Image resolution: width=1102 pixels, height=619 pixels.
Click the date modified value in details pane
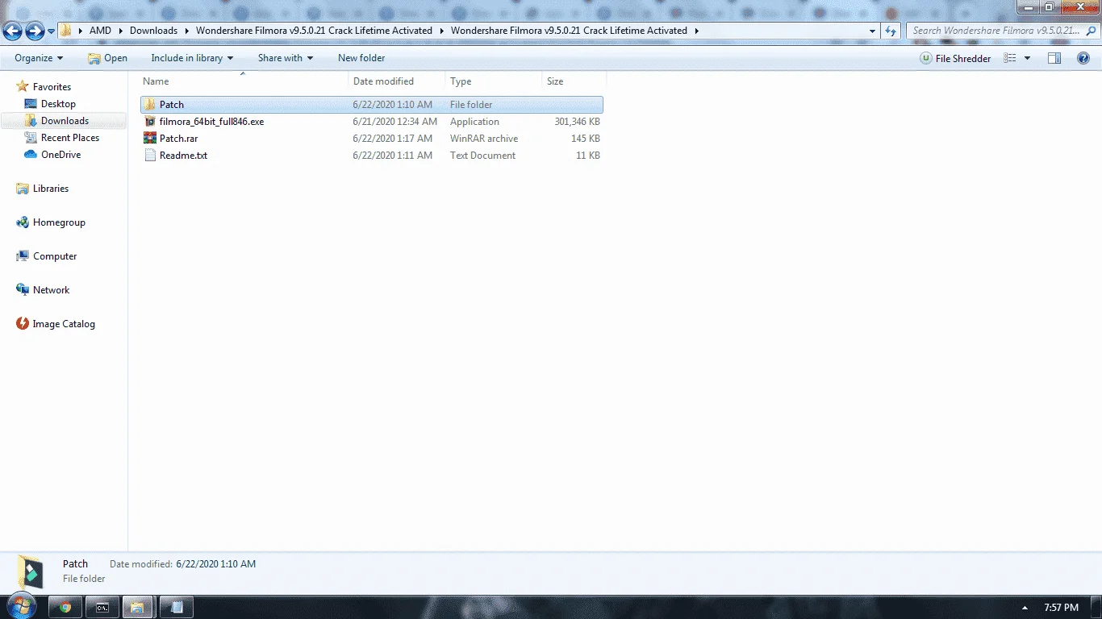[x=215, y=564]
